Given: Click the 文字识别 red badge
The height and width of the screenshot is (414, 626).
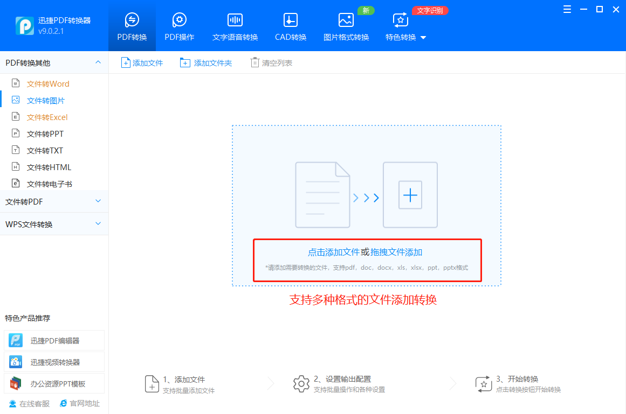Looking at the screenshot, I should [430, 10].
